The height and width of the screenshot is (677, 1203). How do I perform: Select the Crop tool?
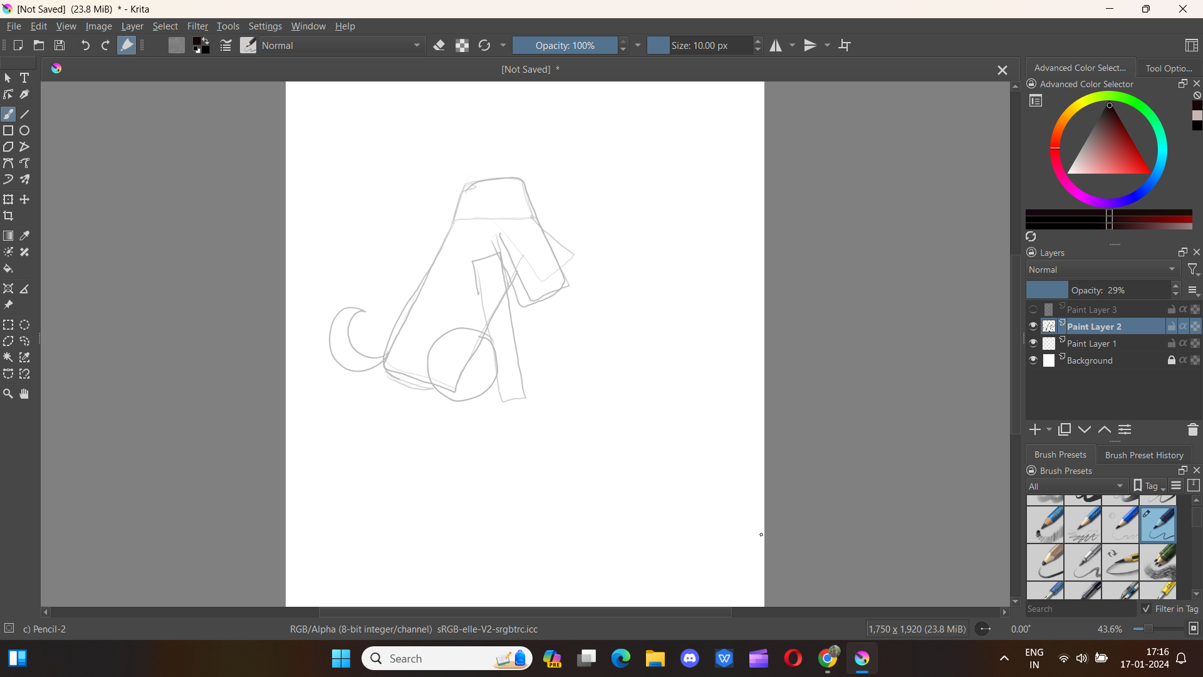click(8, 216)
